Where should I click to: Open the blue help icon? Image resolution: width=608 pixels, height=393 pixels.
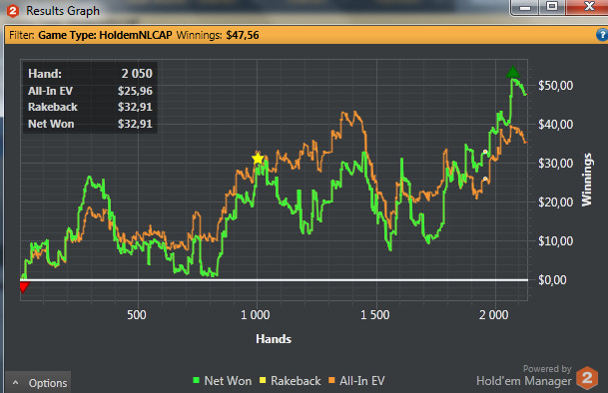tap(602, 35)
